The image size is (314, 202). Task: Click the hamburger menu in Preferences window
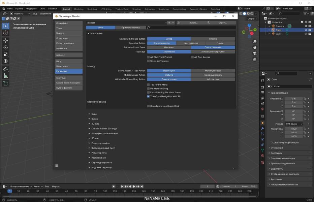pos(57,166)
